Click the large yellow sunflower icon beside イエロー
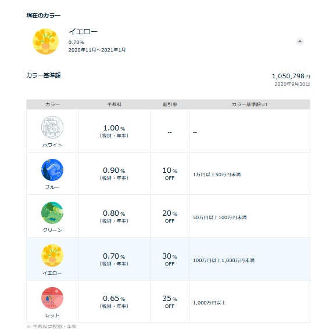The width and height of the screenshot is (322, 334). [x=45, y=42]
